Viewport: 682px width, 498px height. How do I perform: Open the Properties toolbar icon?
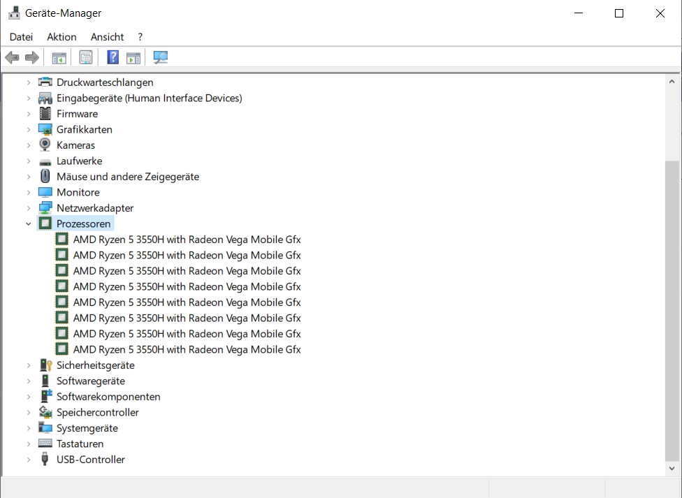(x=86, y=57)
